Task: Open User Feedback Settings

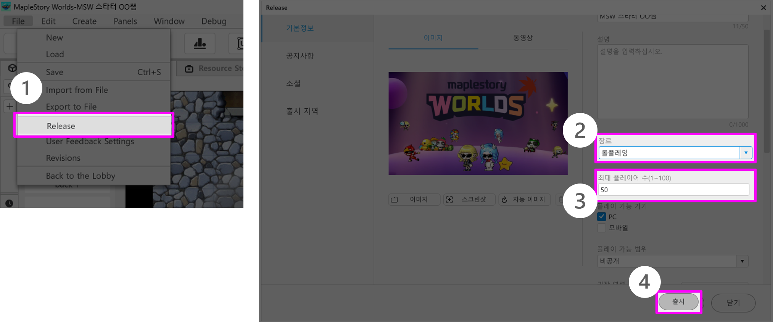Action: pyautogui.click(x=93, y=142)
